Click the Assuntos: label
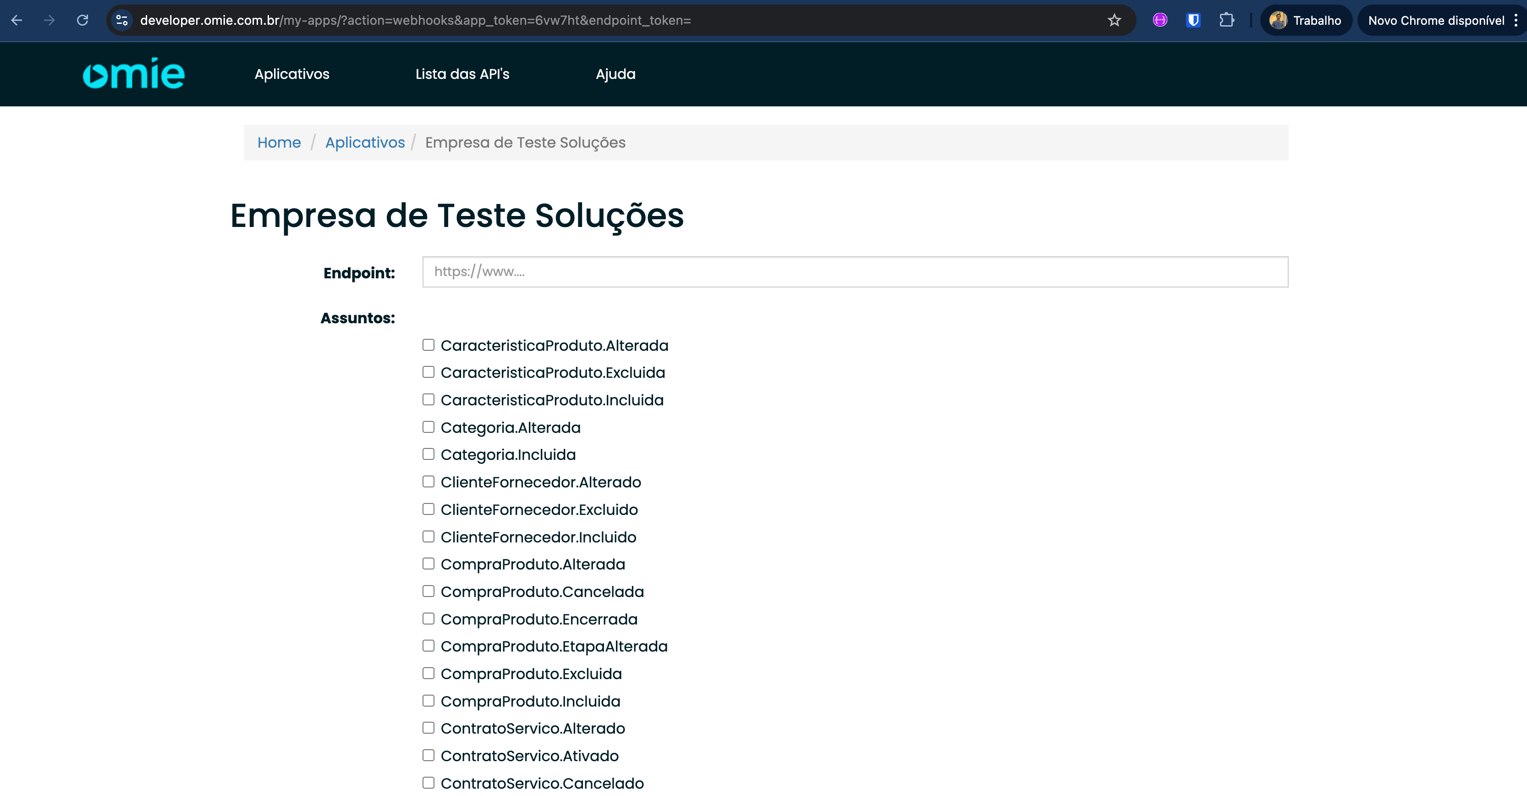1527x796 pixels. [357, 318]
